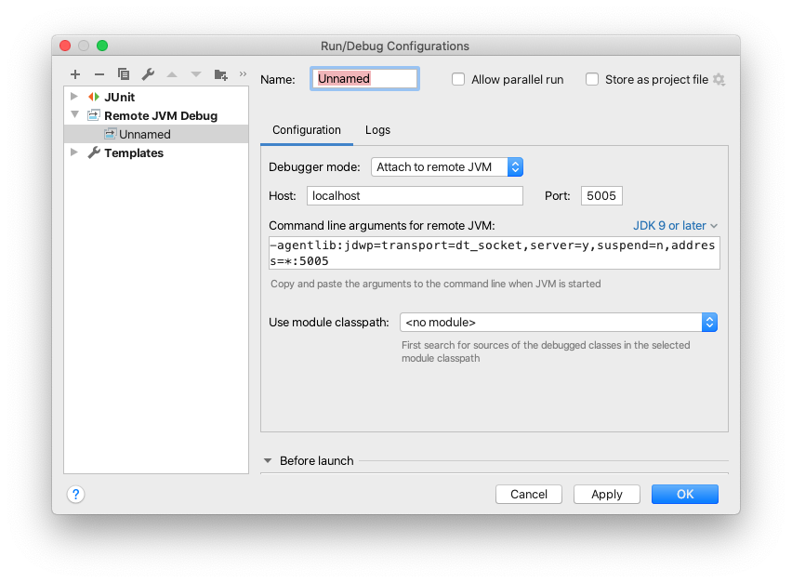Create a new configuration folder

(x=219, y=74)
